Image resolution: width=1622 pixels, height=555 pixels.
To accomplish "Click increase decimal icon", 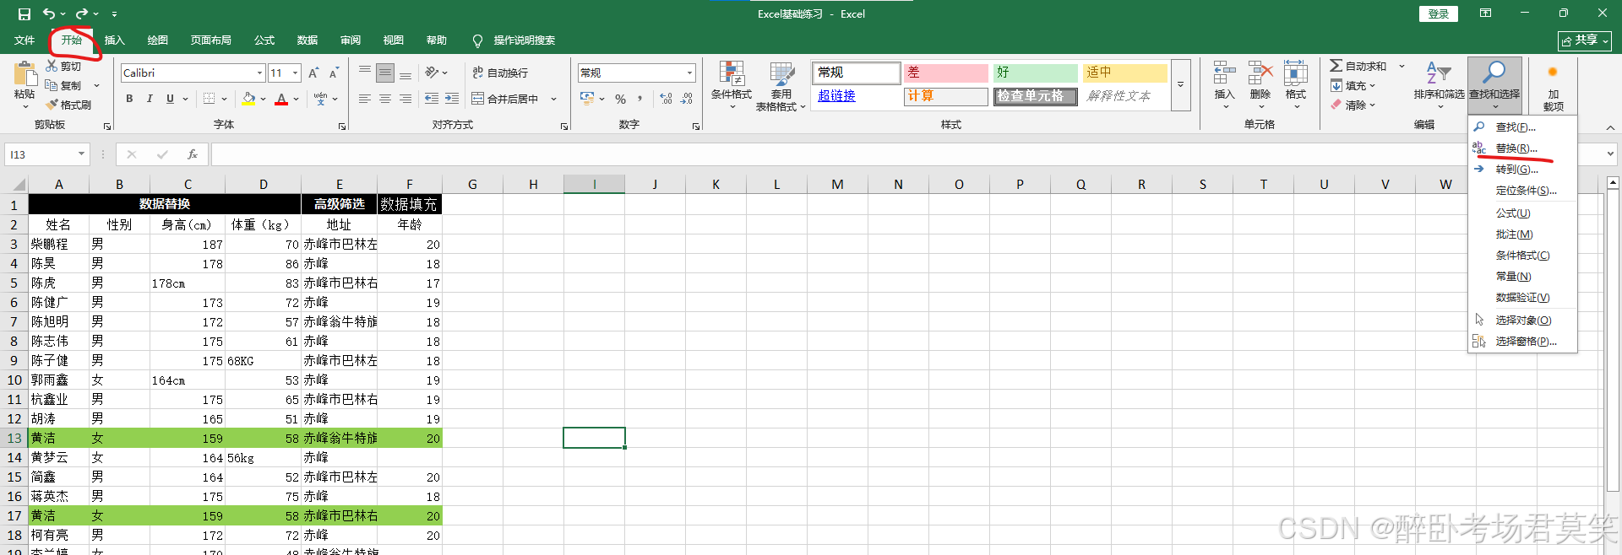I will click(667, 99).
